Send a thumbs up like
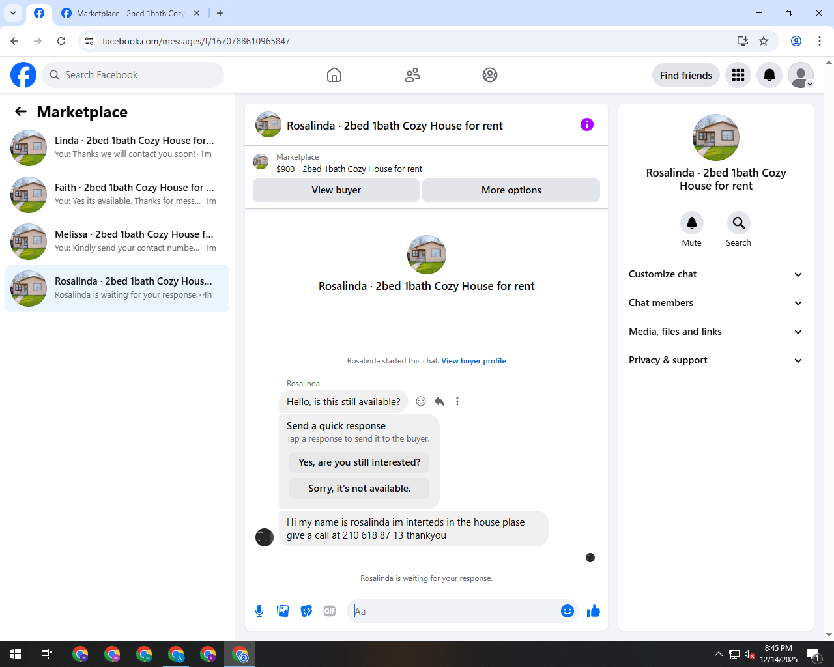Viewport: 834px width, 667px height. [x=594, y=611]
